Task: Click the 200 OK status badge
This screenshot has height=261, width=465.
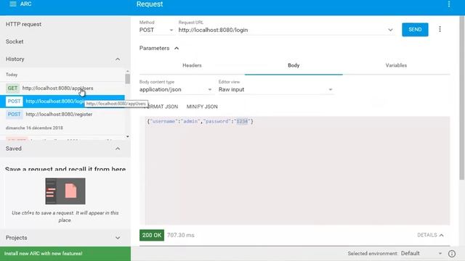Action: coord(152,235)
